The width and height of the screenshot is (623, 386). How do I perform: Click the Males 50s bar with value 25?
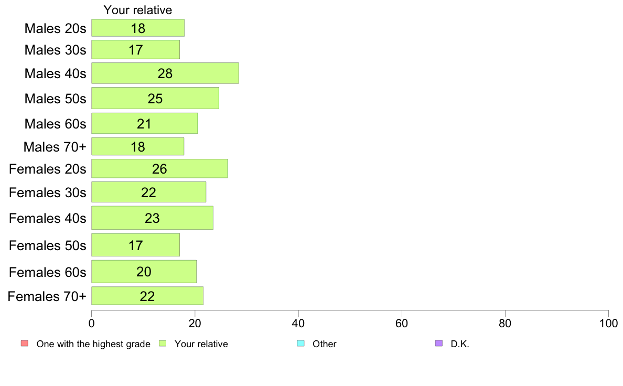click(155, 98)
